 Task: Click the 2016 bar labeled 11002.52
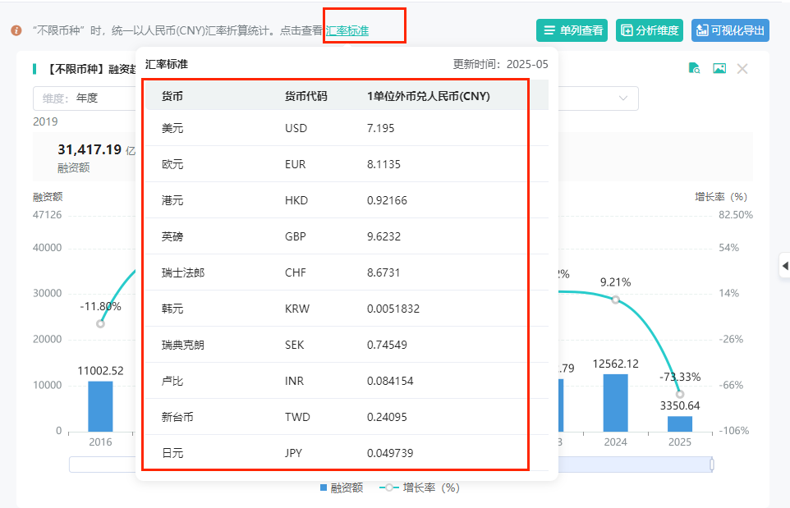pyautogui.click(x=100, y=406)
